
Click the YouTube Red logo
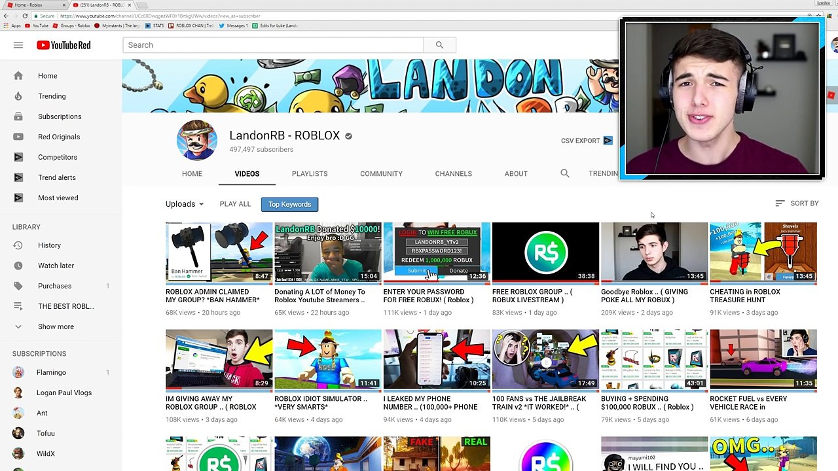click(64, 45)
